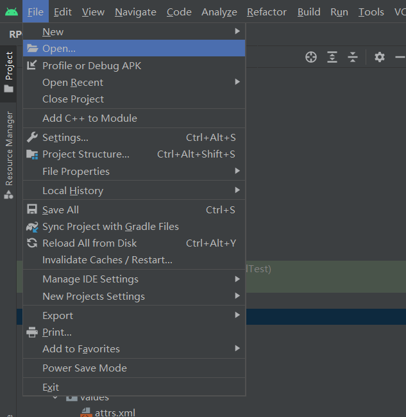Expand the New submenu arrow
Screen dimensions: 406x417
pos(237,31)
